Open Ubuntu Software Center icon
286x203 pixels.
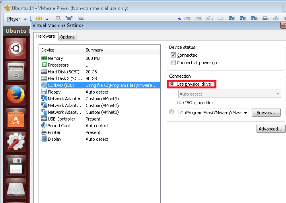click(x=16, y=119)
